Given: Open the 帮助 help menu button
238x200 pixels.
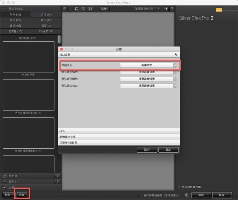Looking at the screenshot, I should (9, 195).
